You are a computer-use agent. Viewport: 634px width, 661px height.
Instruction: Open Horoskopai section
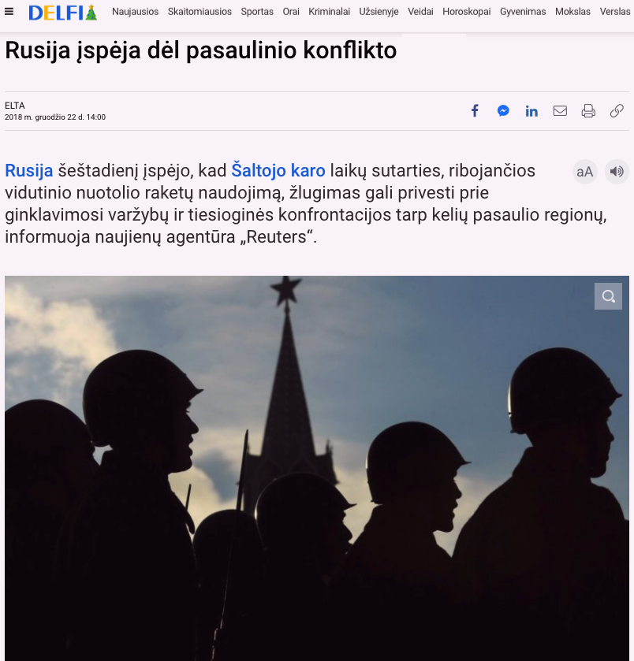[467, 12]
